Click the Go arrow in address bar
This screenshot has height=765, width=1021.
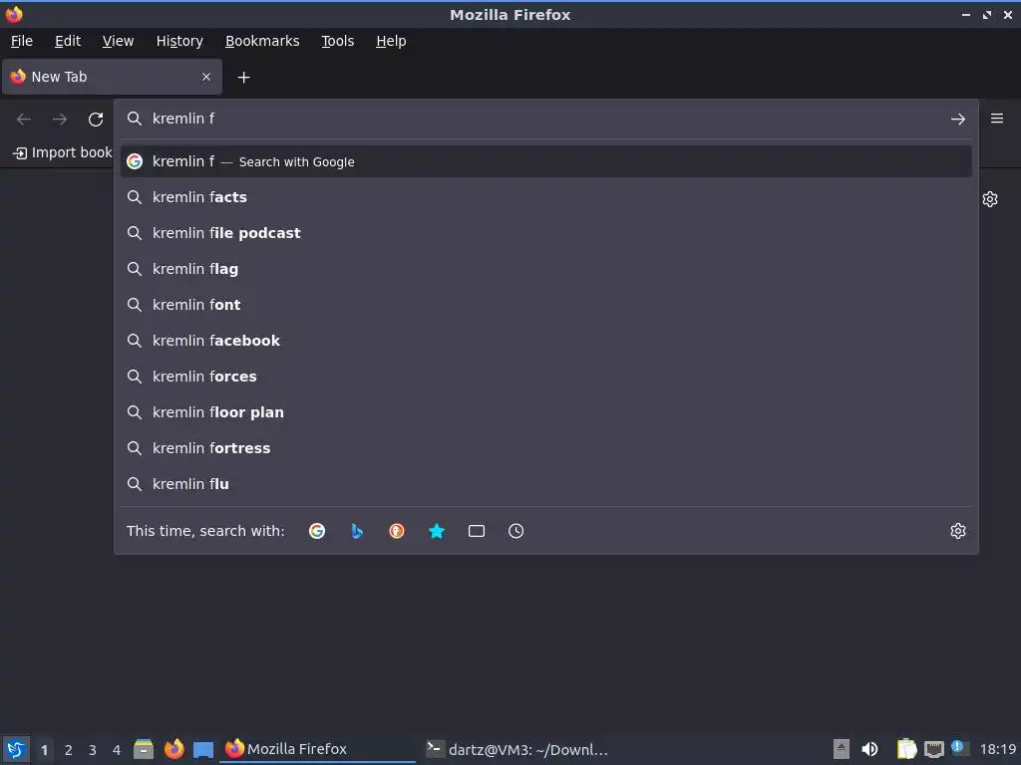(958, 120)
